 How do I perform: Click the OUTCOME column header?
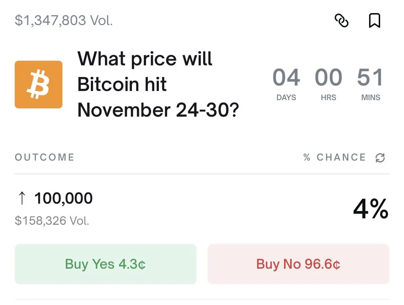(x=44, y=157)
